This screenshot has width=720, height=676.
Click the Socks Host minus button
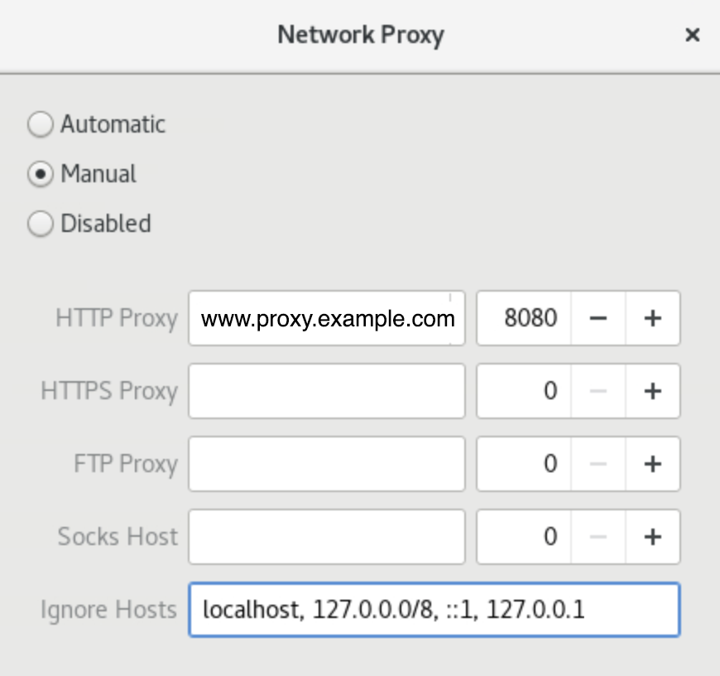[598, 537]
